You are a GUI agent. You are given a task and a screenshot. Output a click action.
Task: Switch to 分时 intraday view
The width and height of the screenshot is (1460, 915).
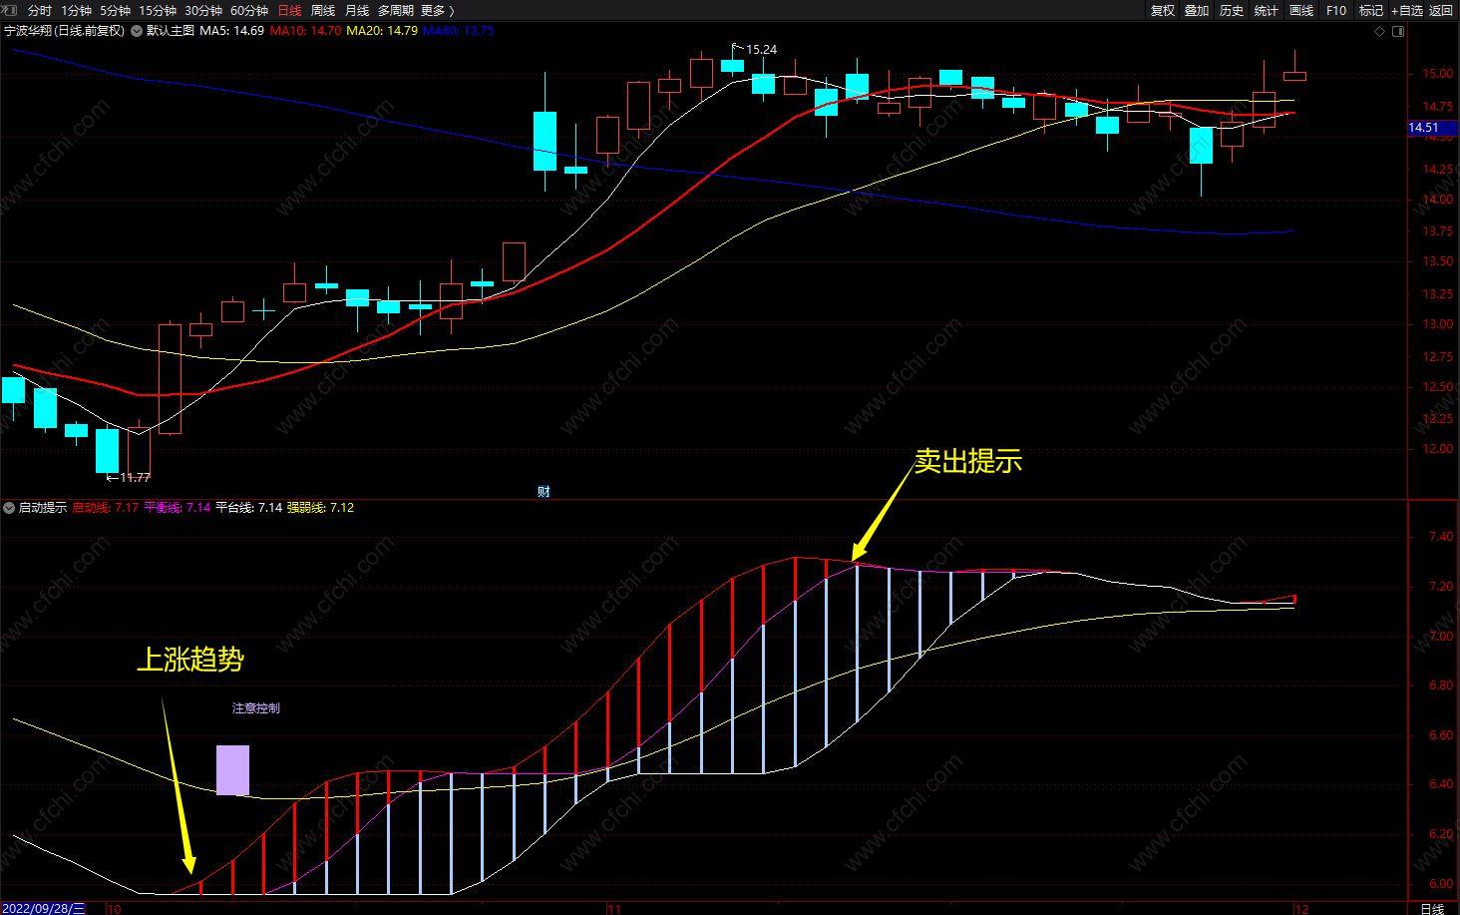point(40,10)
